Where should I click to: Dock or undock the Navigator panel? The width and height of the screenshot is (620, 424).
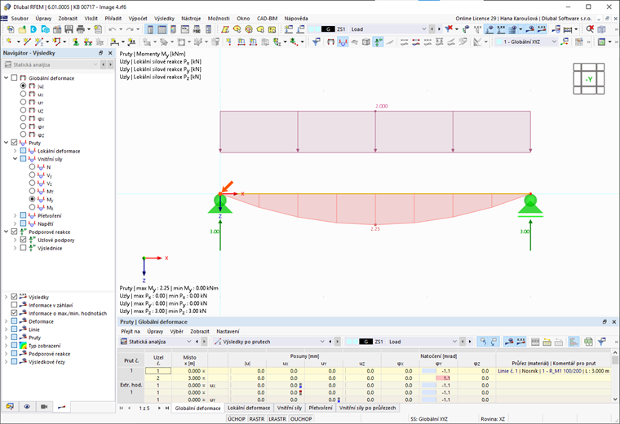coord(101,53)
